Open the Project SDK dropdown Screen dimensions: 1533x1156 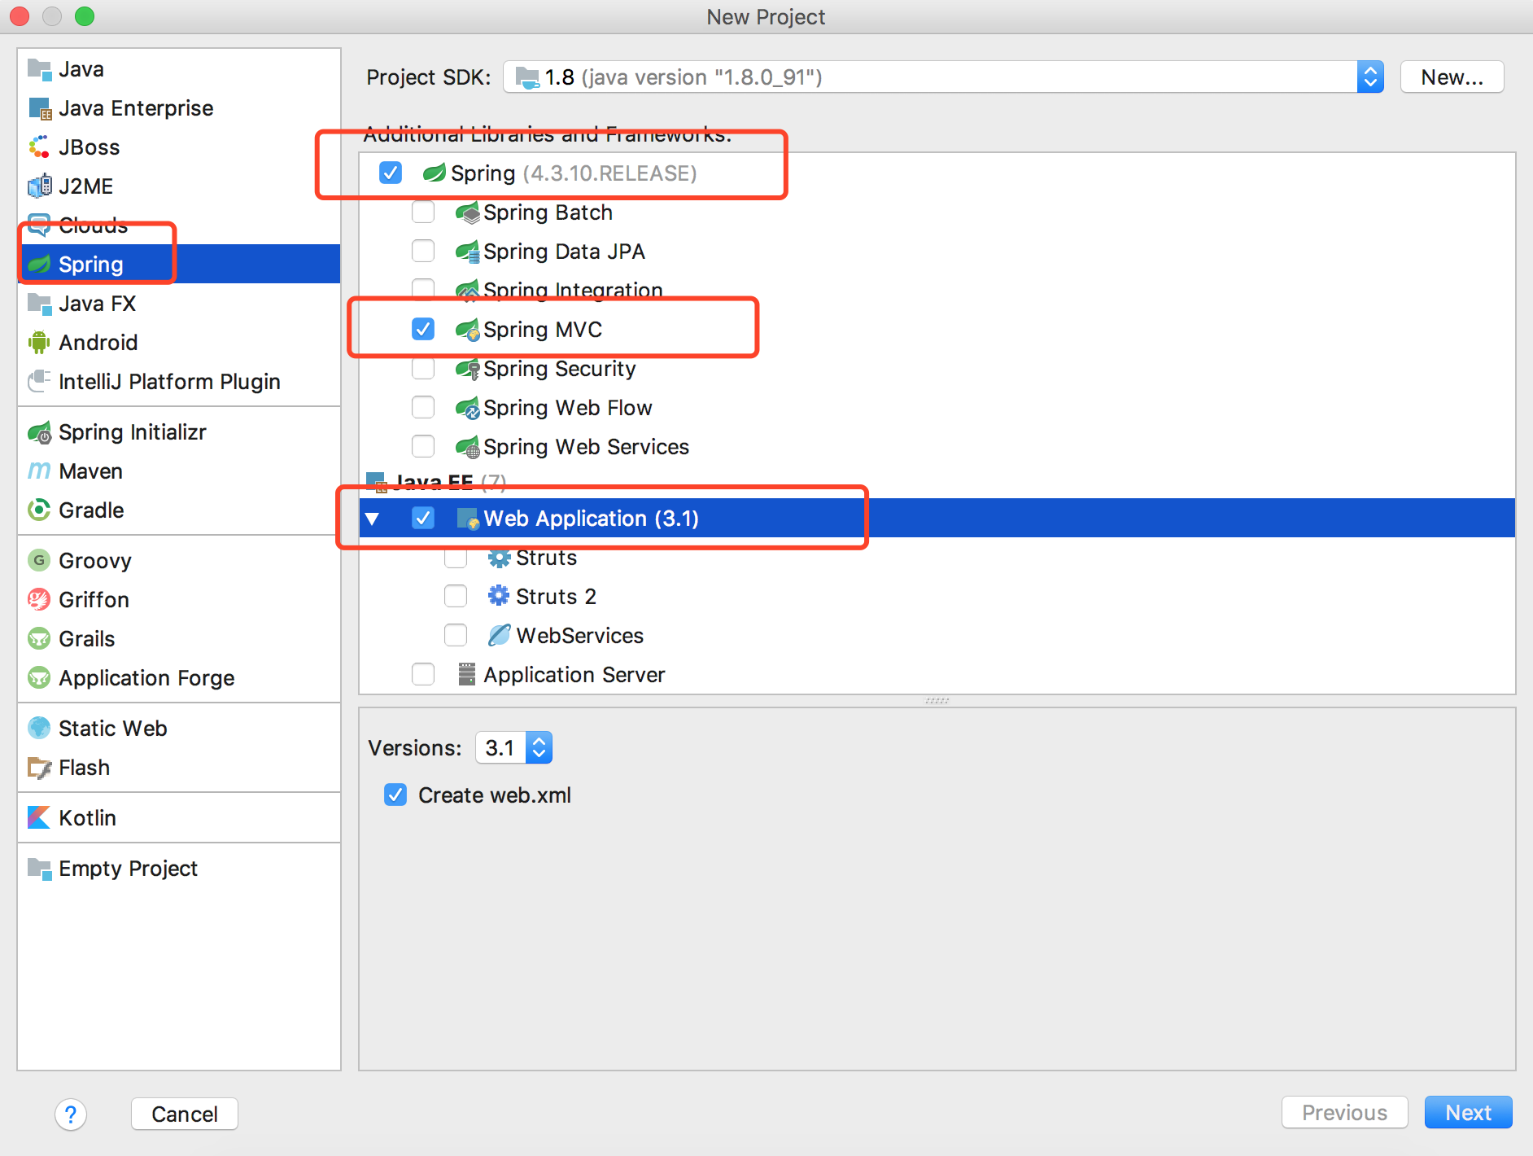(943, 77)
